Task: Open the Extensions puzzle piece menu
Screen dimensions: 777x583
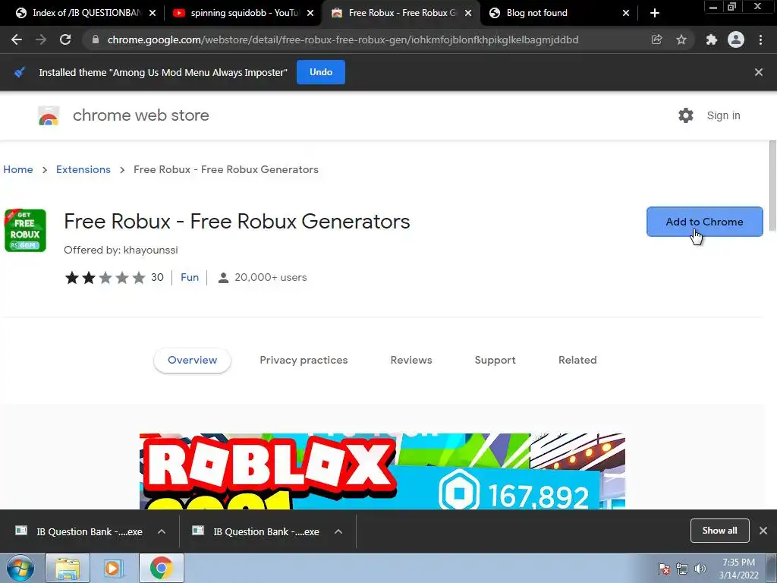Action: pyautogui.click(x=712, y=39)
